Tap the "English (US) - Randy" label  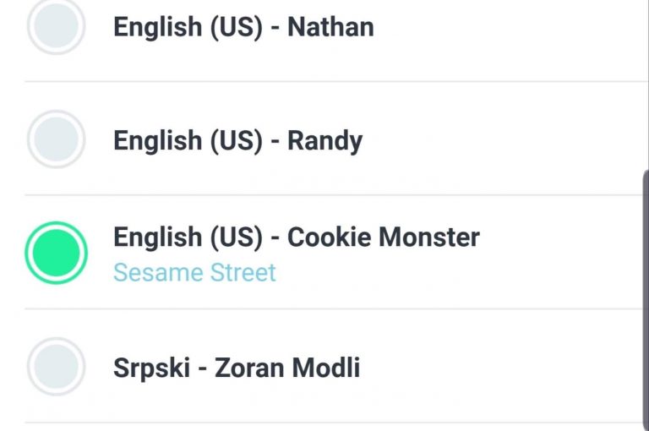237,140
